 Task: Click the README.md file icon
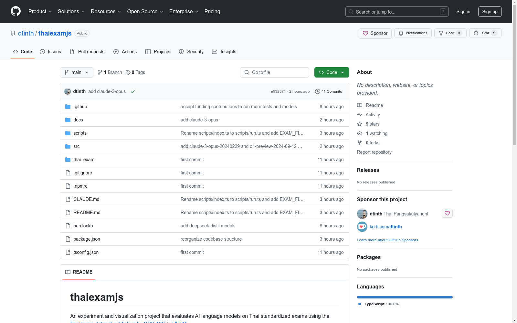point(68,213)
